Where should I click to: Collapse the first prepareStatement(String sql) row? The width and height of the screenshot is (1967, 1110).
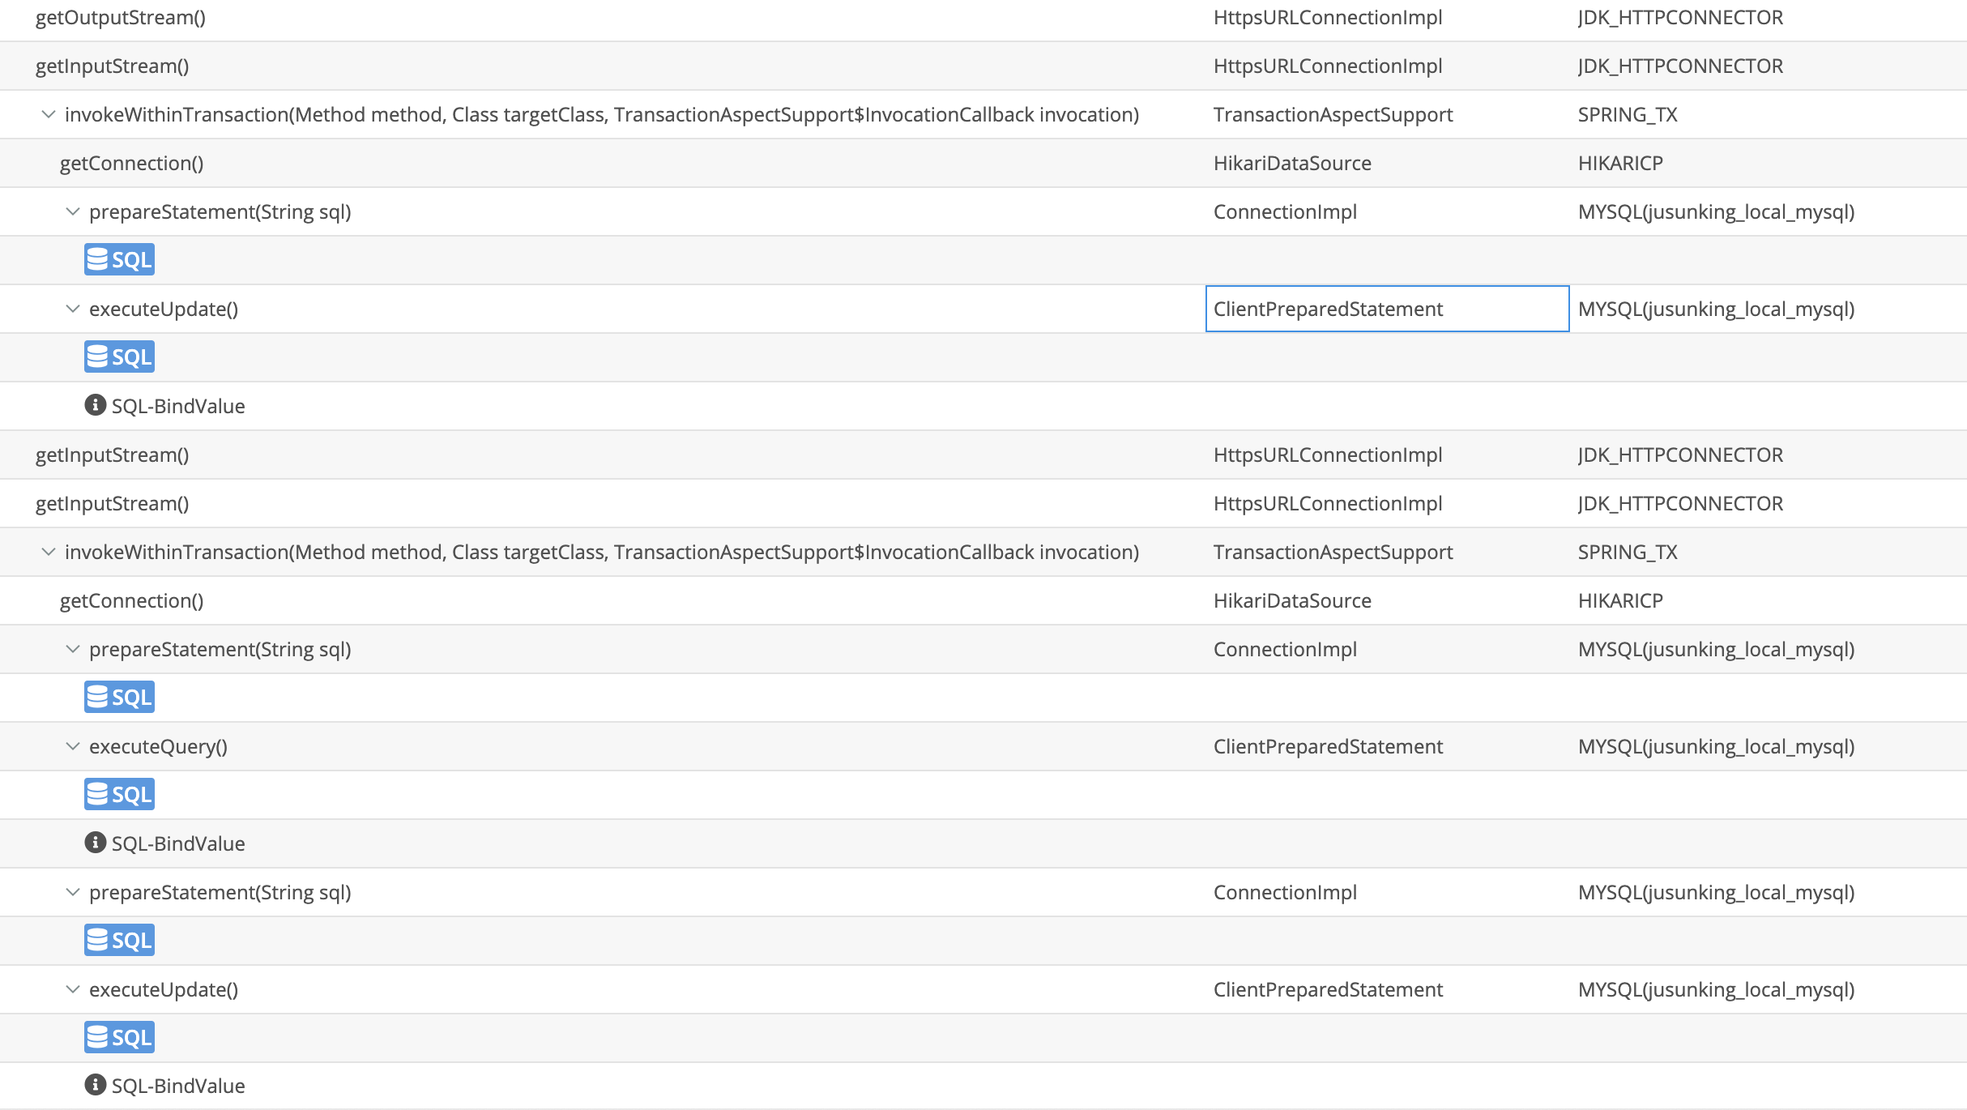tap(73, 211)
